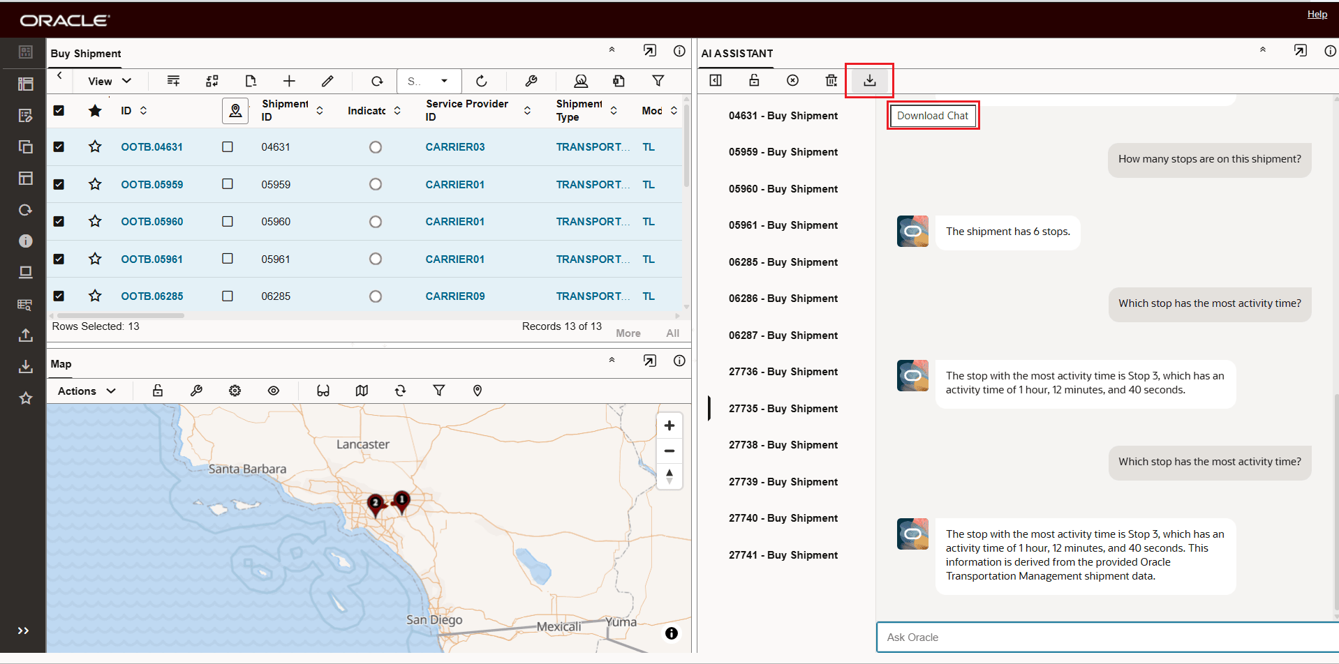Click the Buy Shipment info icon
The width and height of the screenshot is (1339, 664).
coord(679,51)
